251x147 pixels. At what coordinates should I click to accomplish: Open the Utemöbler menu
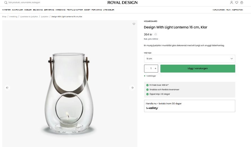point(109,10)
